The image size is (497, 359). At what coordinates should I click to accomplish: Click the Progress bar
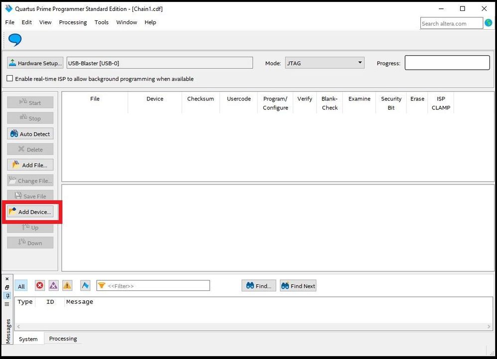pyautogui.click(x=447, y=63)
